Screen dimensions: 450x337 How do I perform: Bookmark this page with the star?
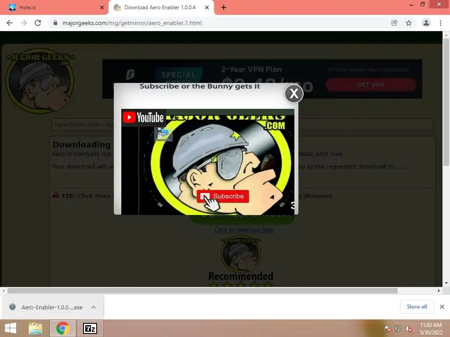click(x=409, y=23)
